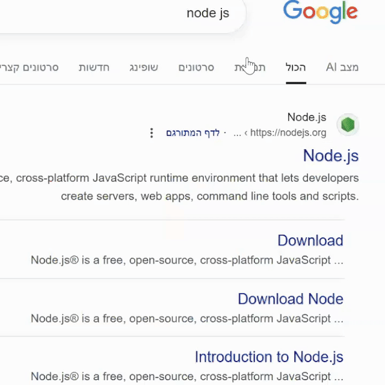Click the description under Introduction to Node.js
The image size is (385, 385).
pyautogui.click(x=187, y=377)
